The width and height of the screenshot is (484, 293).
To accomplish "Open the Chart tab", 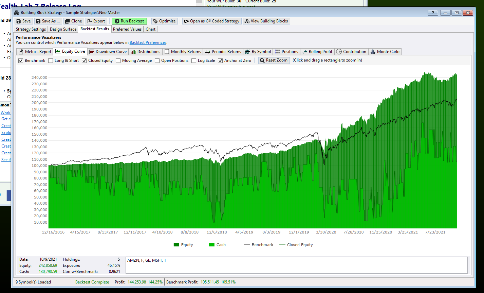I will pyautogui.click(x=151, y=29).
